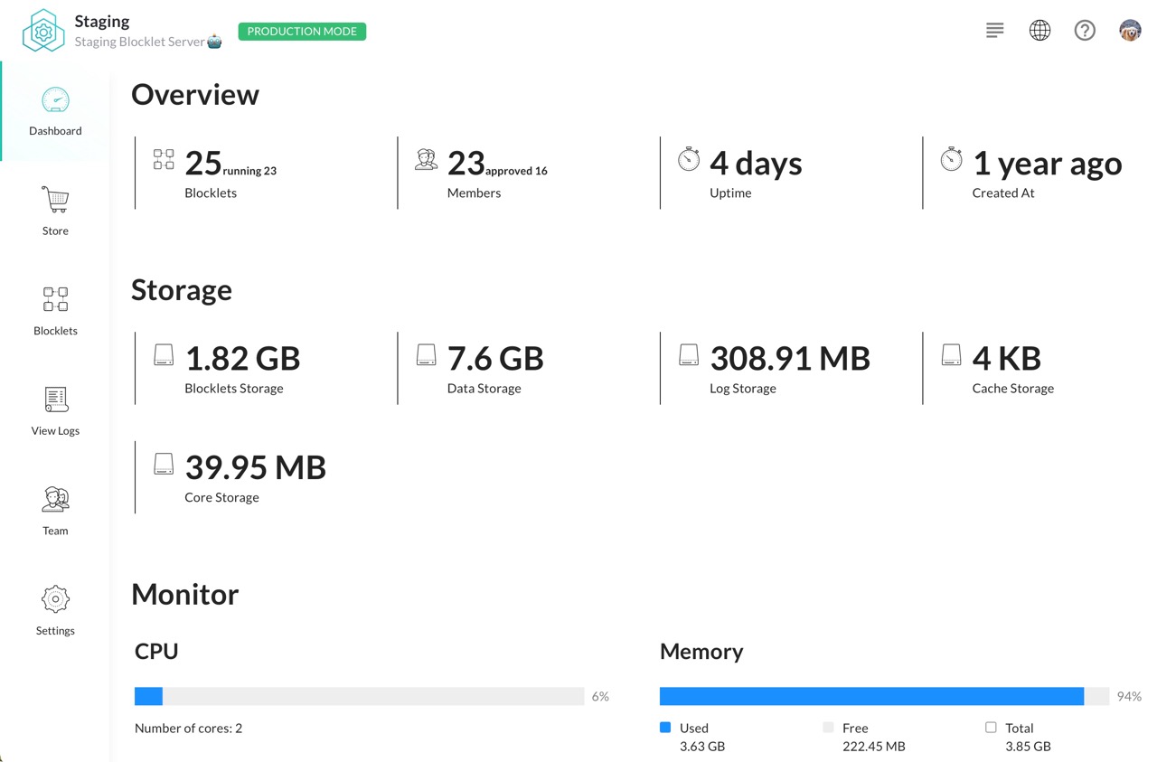Open the Dashboard sidebar icon
This screenshot has height=762, width=1157.
click(55, 100)
